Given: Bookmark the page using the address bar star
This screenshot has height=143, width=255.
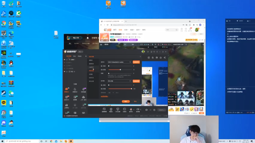Looking at the screenshot, I should click(190, 25).
